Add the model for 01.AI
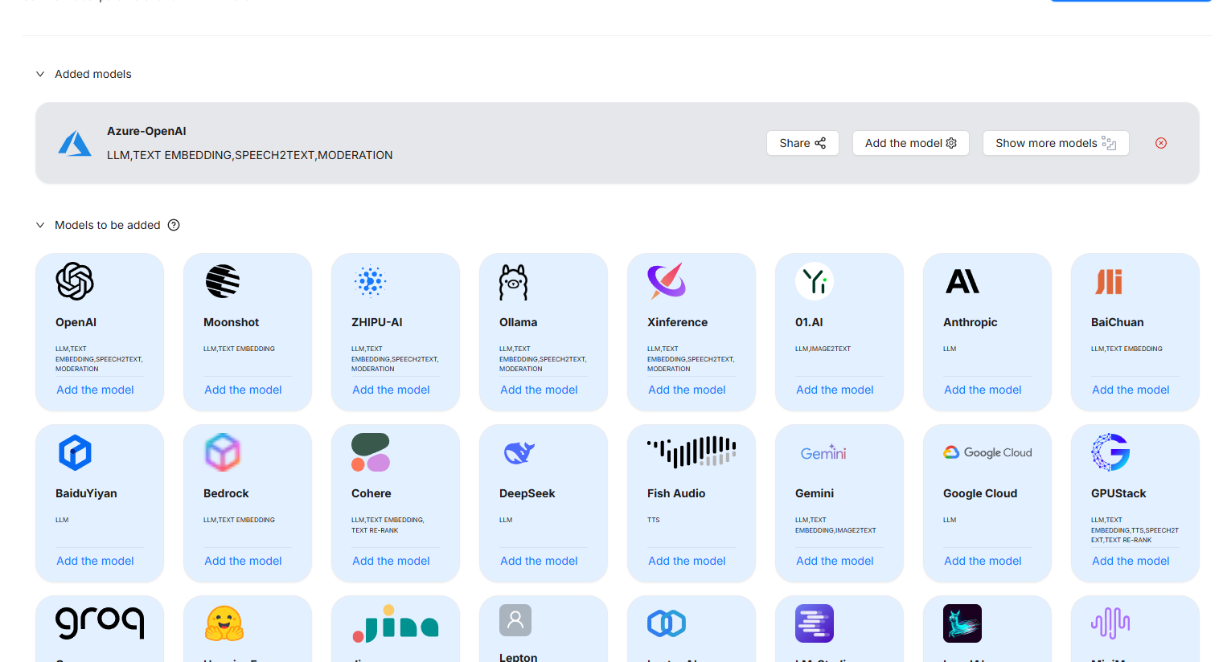Viewport: 1223px width, 662px height. click(835, 390)
